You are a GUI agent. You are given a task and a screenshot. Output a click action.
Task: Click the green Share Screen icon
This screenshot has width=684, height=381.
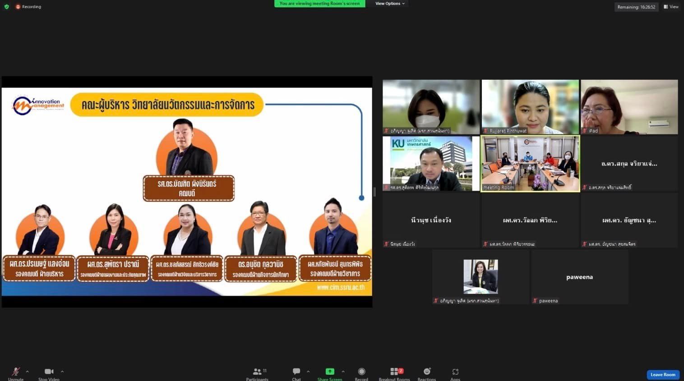click(x=330, y=372)
